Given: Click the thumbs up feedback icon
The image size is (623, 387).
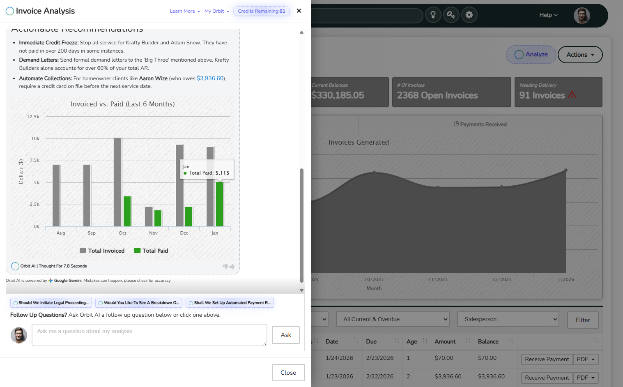Looking at the screenshot, I should pyautogui.click(x=232, y=266).
